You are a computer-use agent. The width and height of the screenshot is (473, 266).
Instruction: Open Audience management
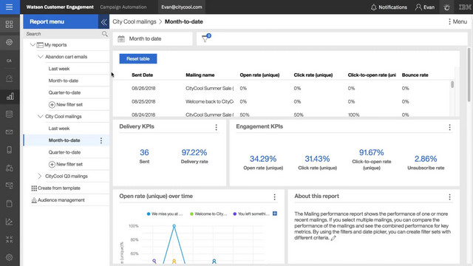58,200
